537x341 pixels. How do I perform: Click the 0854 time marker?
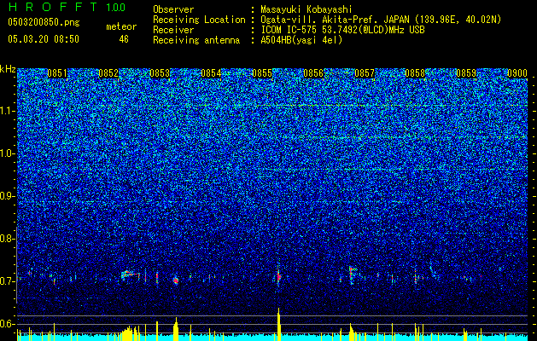coord(211,73)
